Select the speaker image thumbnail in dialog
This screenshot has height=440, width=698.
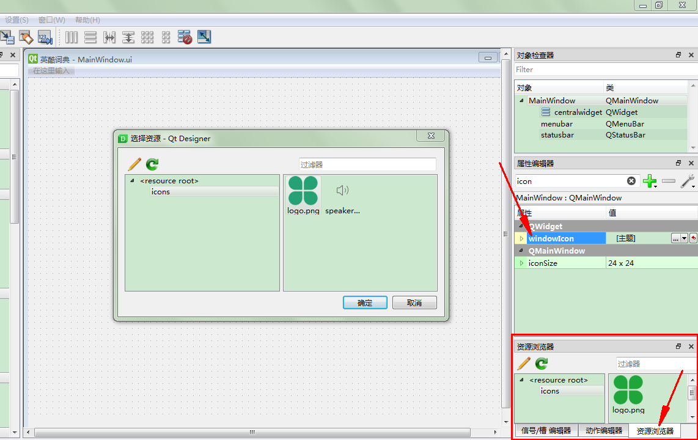coord(342,196)
